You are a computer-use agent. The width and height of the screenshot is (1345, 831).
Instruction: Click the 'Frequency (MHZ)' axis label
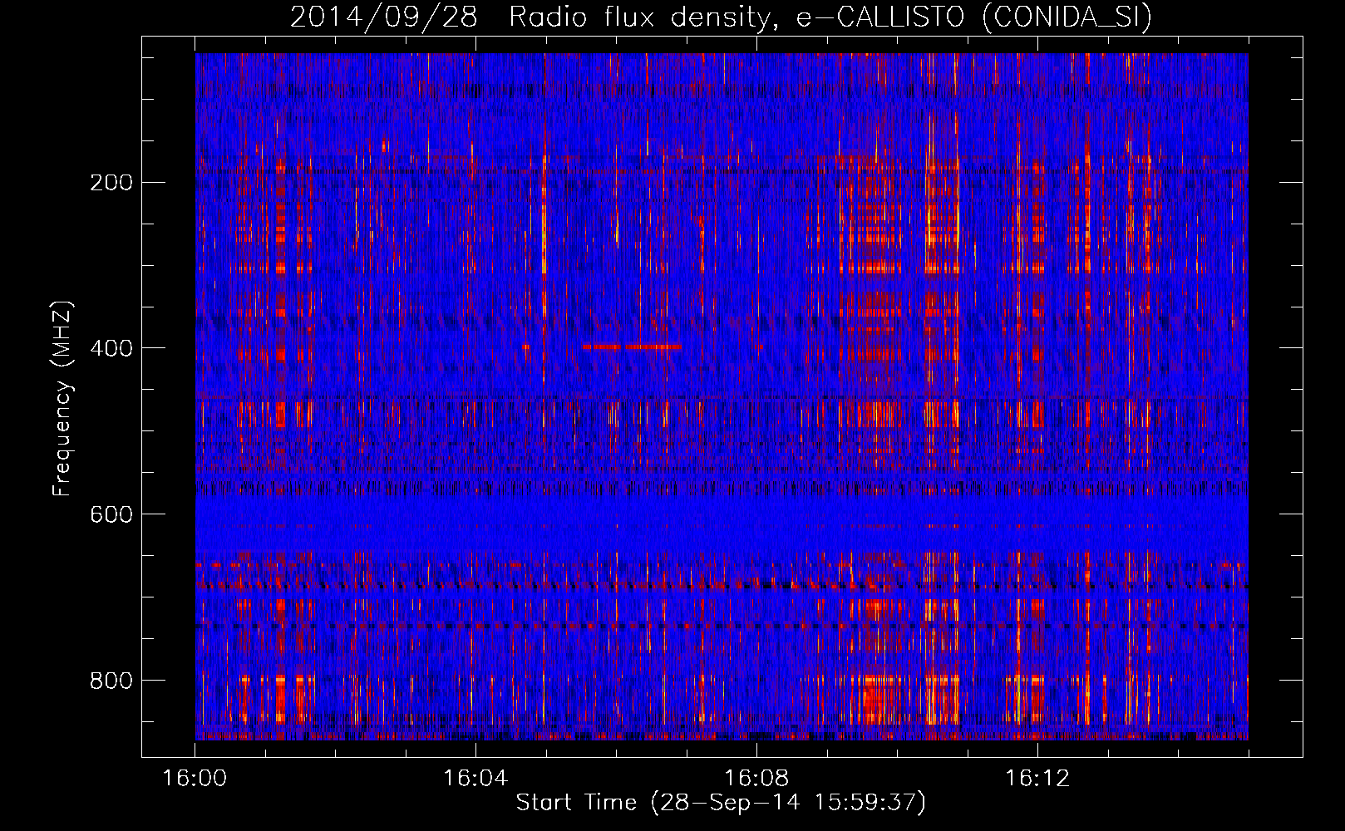[62, 398]
